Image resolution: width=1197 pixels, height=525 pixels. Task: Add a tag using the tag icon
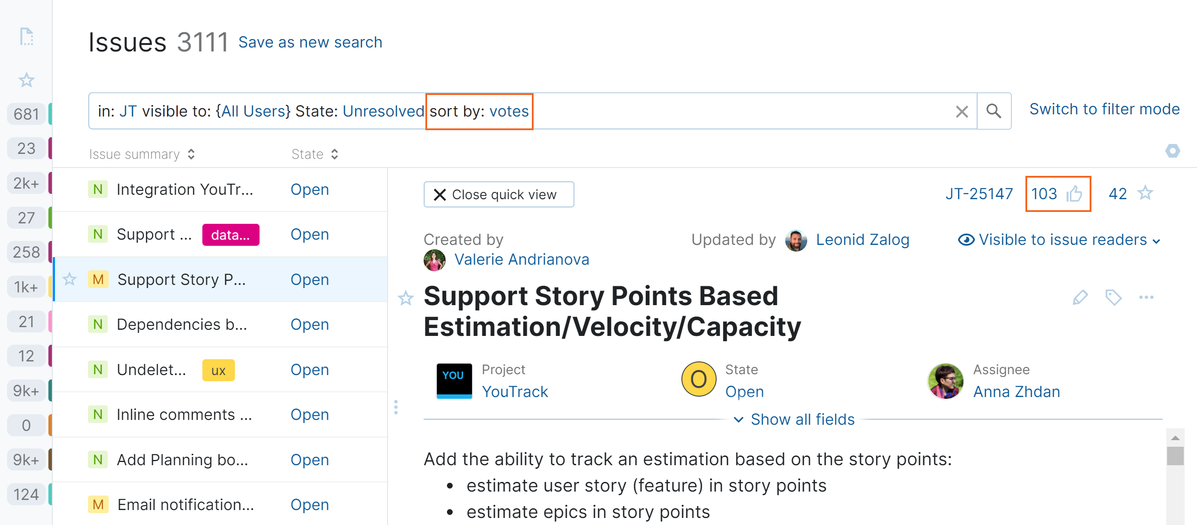pyautogui.click(x=1114, y=298)
